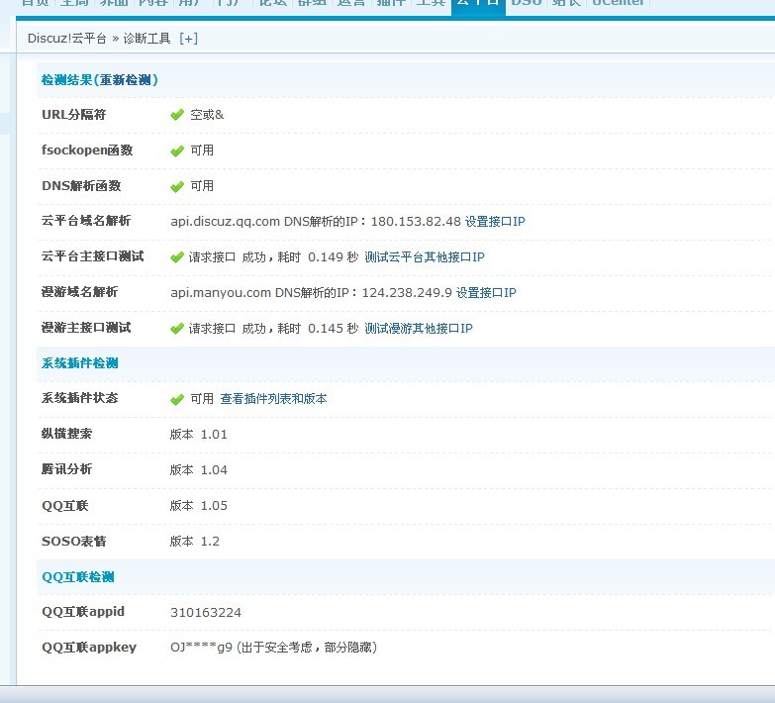Image resolution: width=775 pixels, height=703 pixels.
Task: Open 查看插件列表和版本 link
Action: [x=273, y=398]
